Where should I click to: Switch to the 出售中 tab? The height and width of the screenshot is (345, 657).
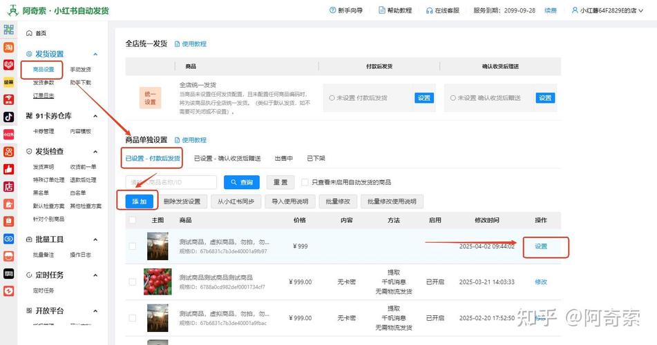[x=284, y=158]
